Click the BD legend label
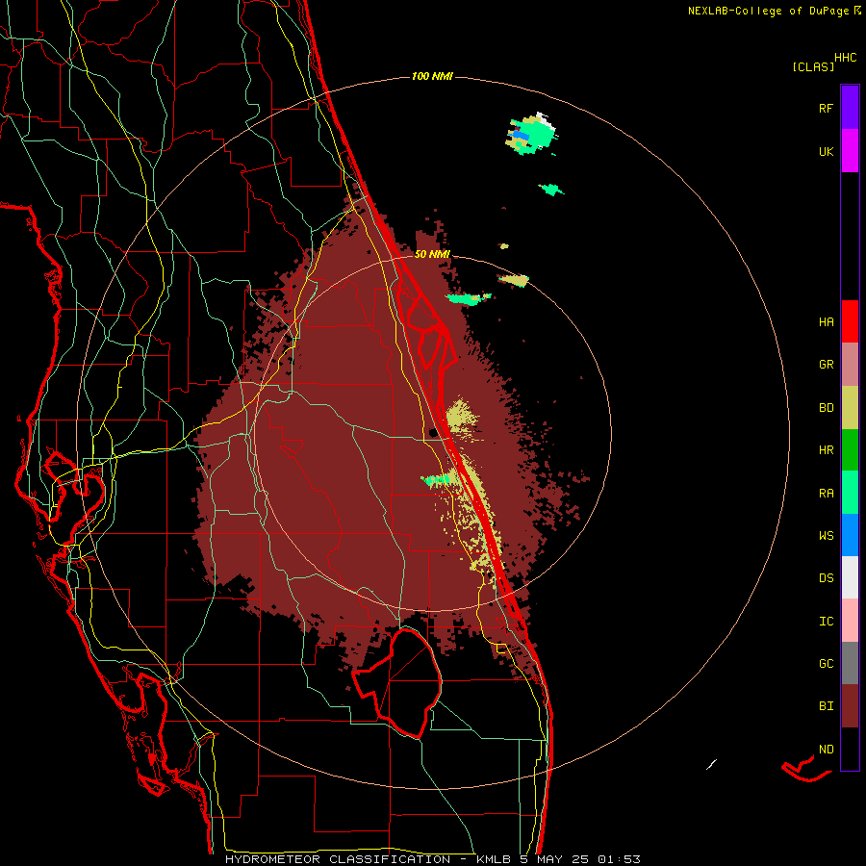The height and width of the screenshot is (866, 866). click(826, 408)
